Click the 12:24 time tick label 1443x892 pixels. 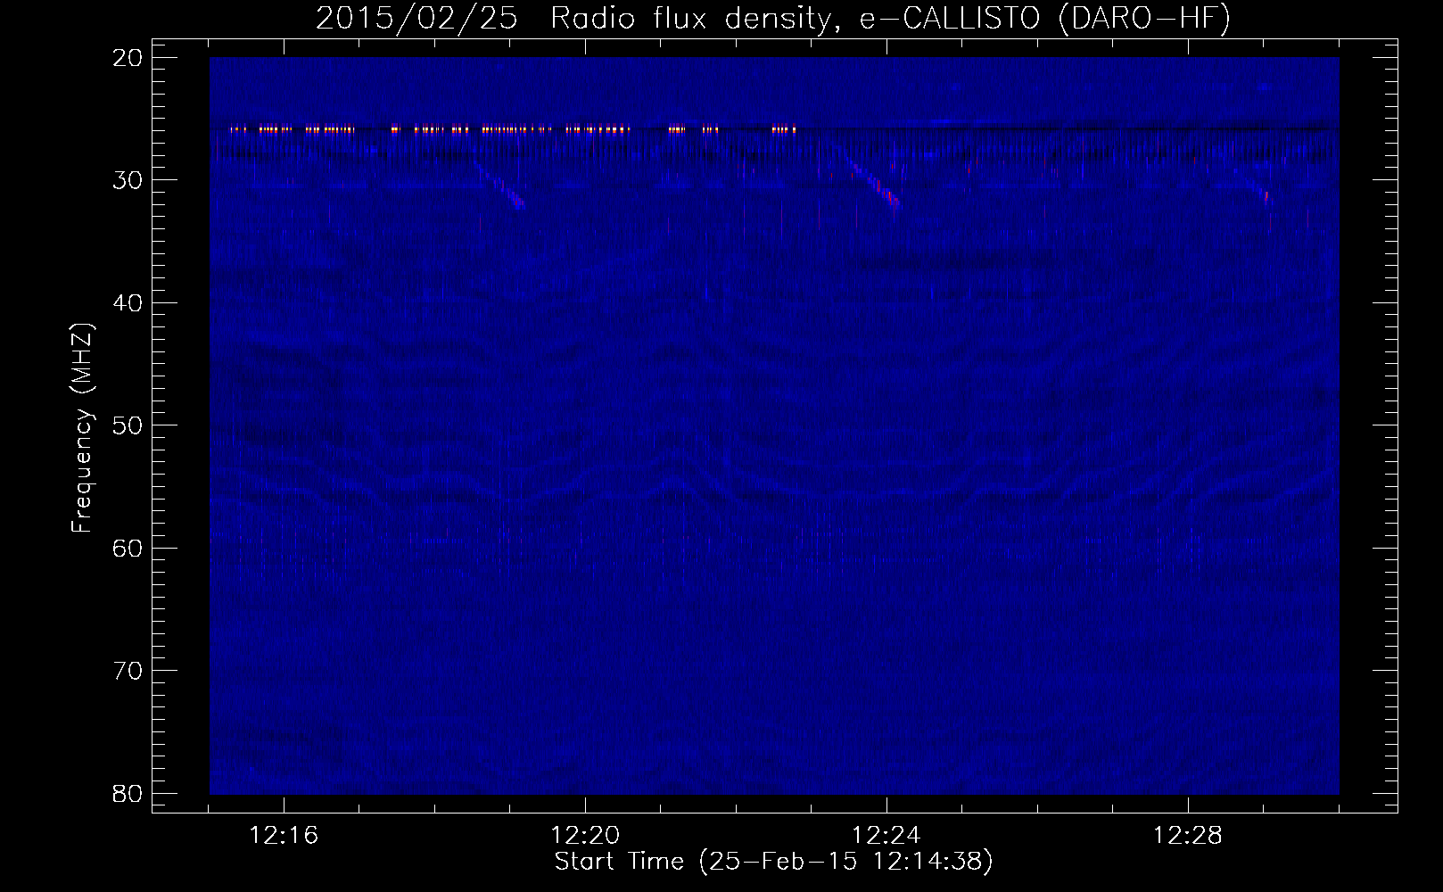click(886, 836)
